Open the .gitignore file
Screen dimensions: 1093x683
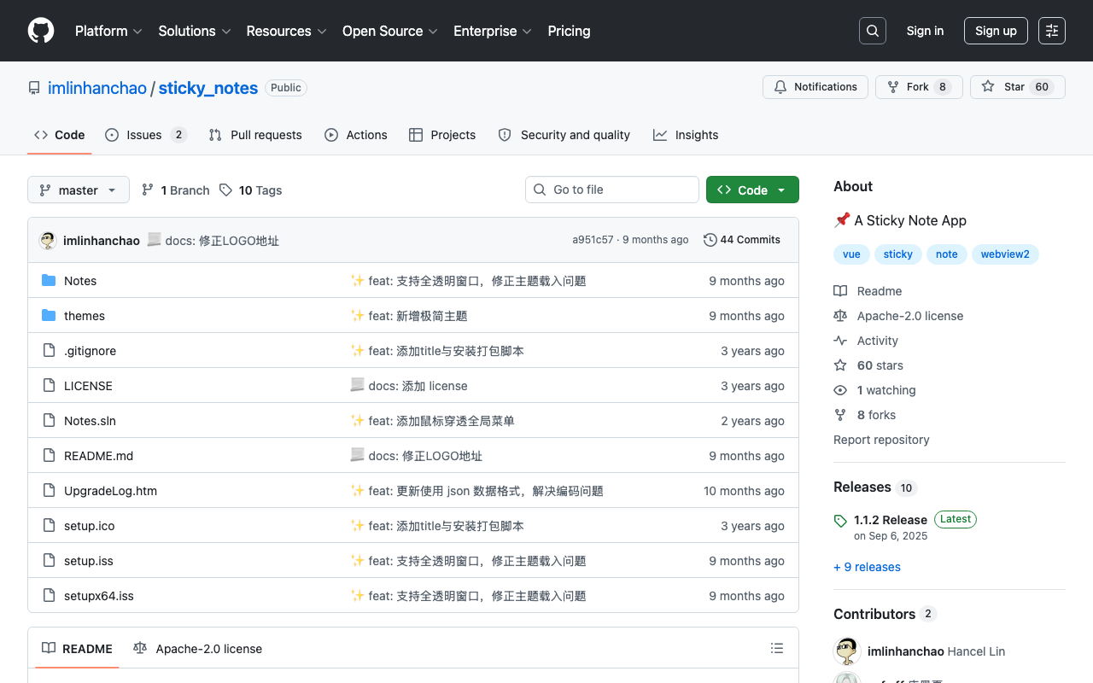[90, 351]
